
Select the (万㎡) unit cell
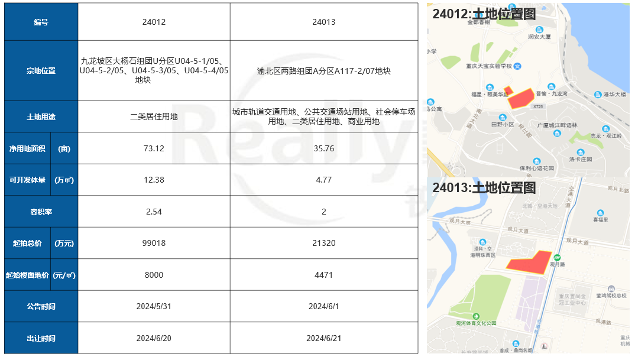[64, 180]
